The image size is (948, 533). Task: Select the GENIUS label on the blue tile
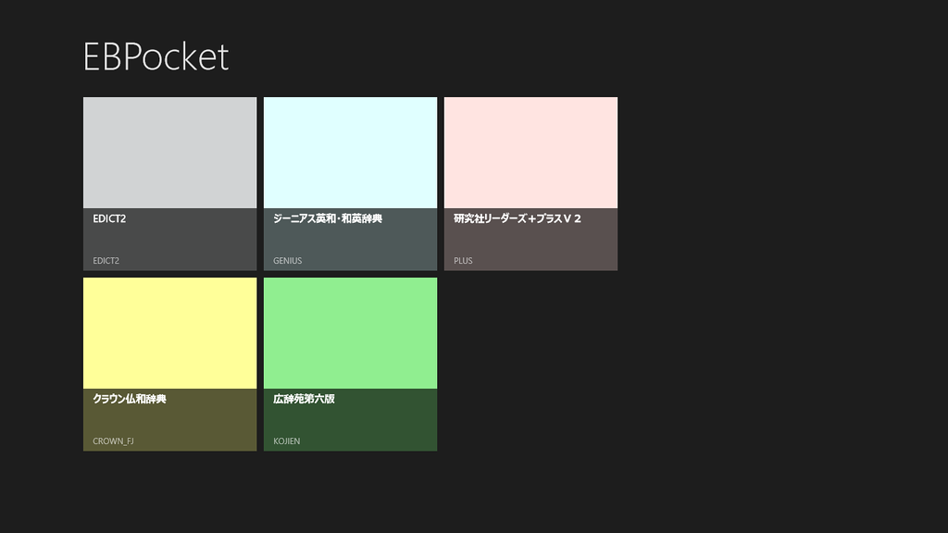[x=285, y=260]
